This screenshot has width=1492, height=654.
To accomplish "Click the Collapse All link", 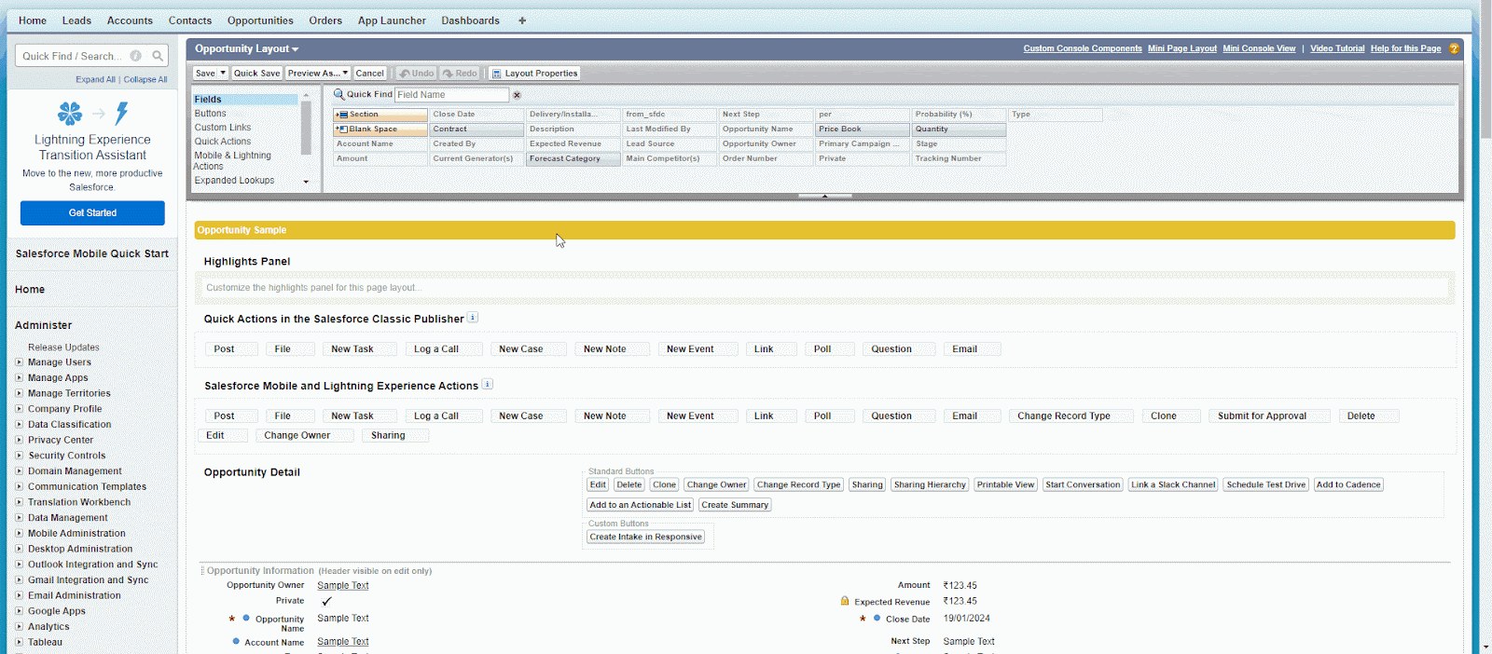I will [145, 79].
